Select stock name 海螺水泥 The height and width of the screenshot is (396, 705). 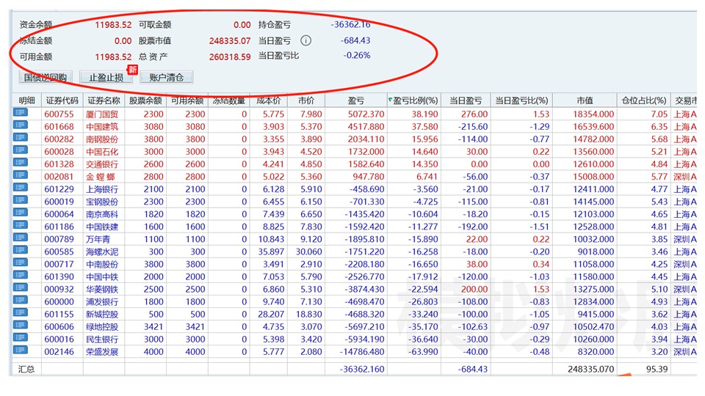102,252
